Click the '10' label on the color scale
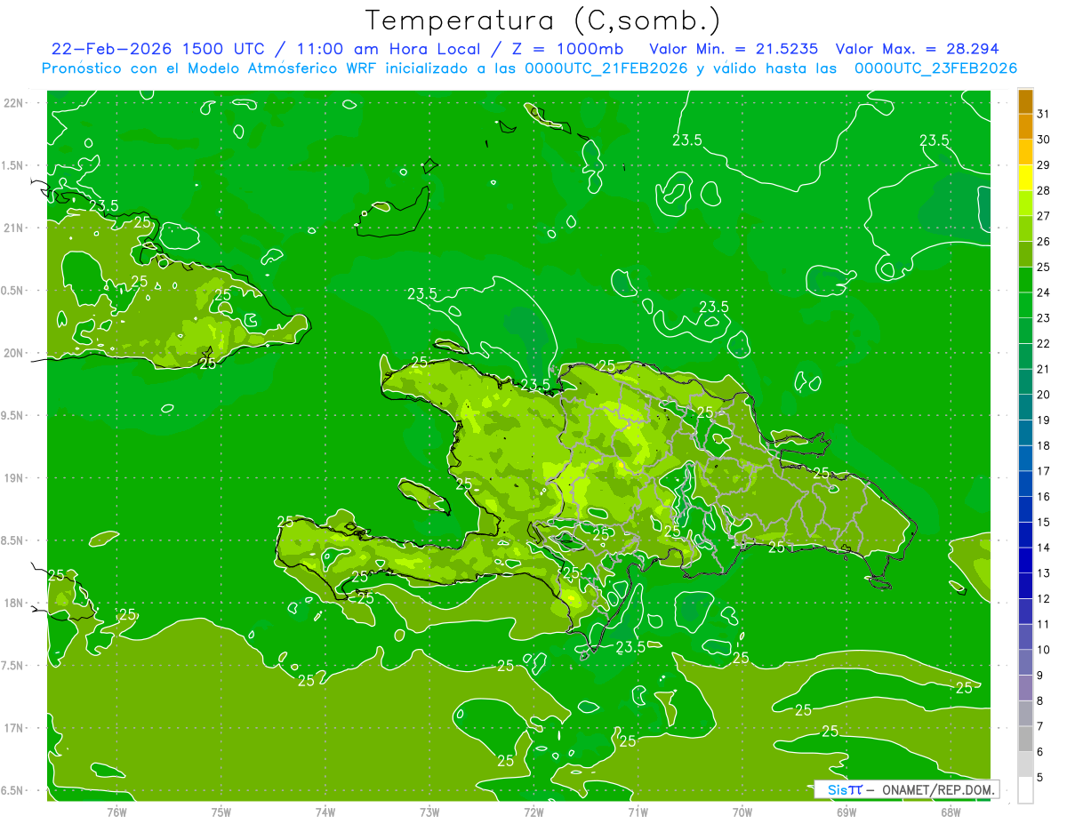1067x824 pixels. (1044, 650)
